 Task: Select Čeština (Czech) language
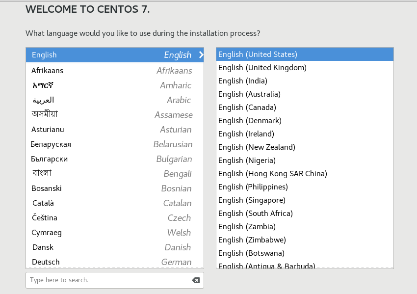pyautogui.click(x=114, y=218)
